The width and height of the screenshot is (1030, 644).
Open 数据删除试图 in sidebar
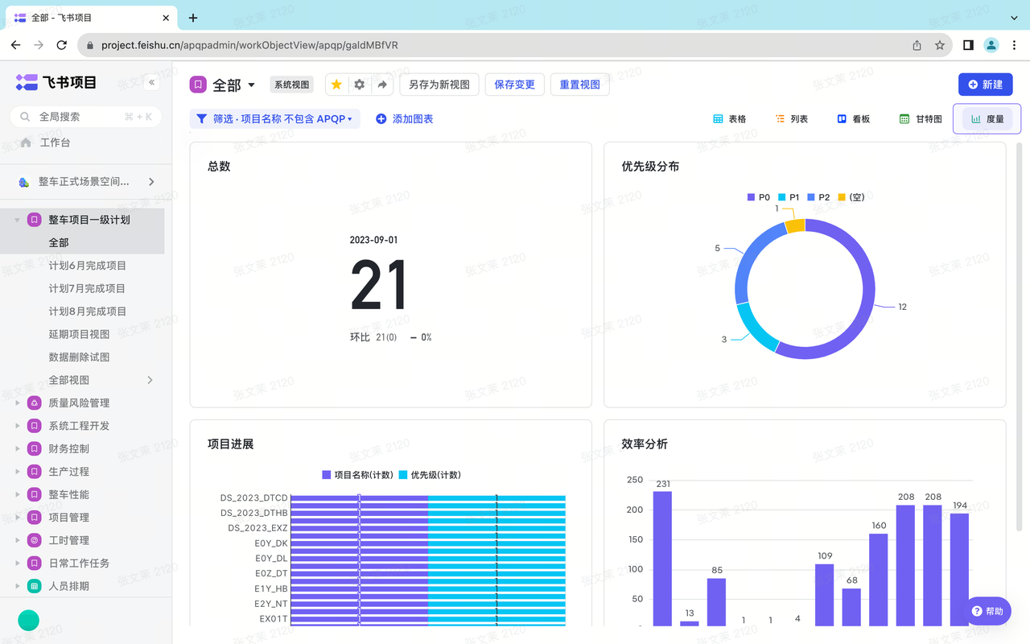[79, 357]
